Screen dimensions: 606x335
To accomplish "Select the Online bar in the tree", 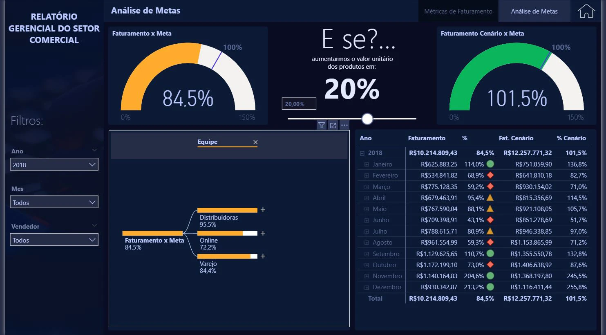I will coord(227,233).
